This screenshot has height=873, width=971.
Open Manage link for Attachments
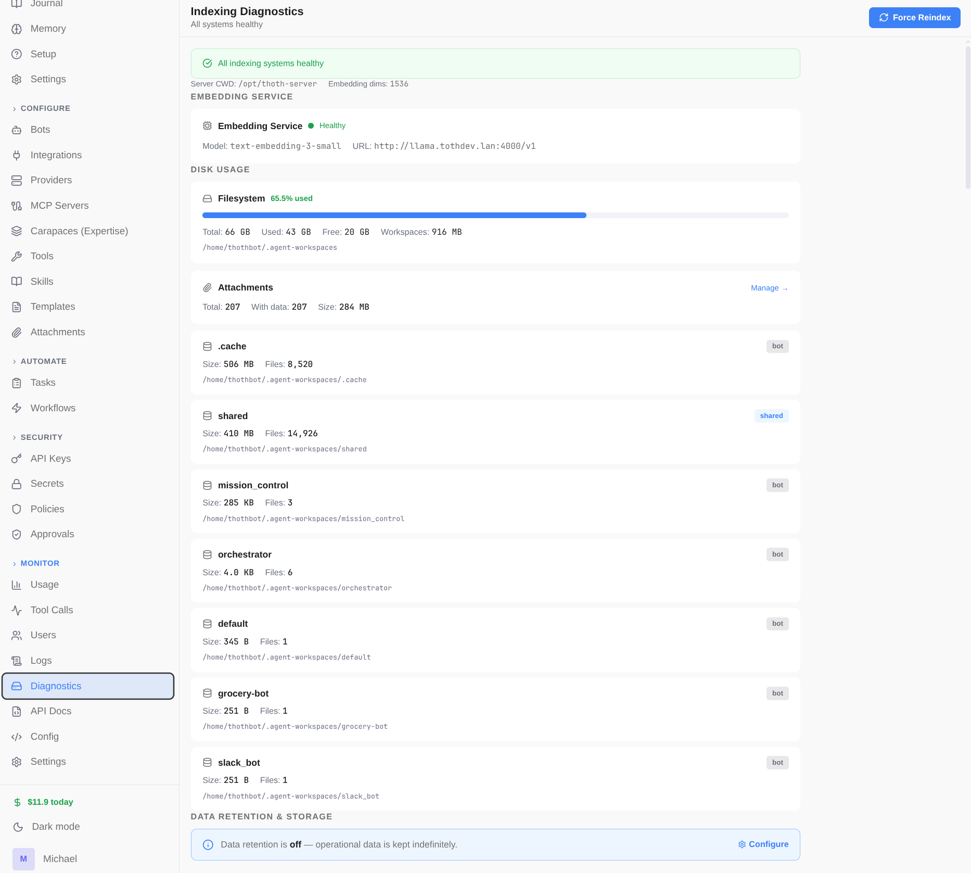[x=769, y=288]
